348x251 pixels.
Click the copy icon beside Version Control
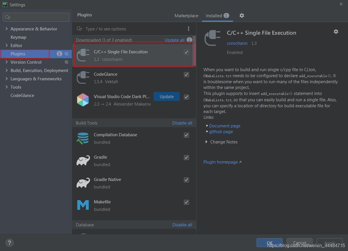[x=66, y=62]
